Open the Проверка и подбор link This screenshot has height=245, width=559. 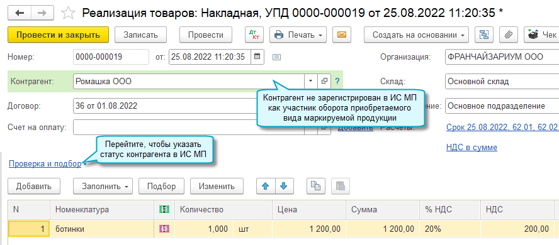[x=45, y=164]
